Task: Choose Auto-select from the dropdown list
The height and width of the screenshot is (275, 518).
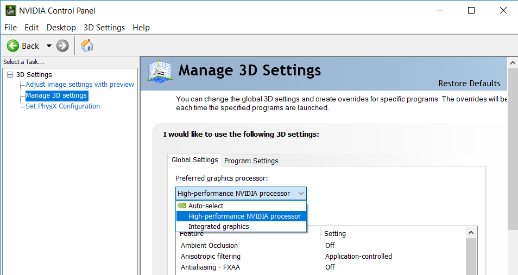Action: tap(241, 206)
